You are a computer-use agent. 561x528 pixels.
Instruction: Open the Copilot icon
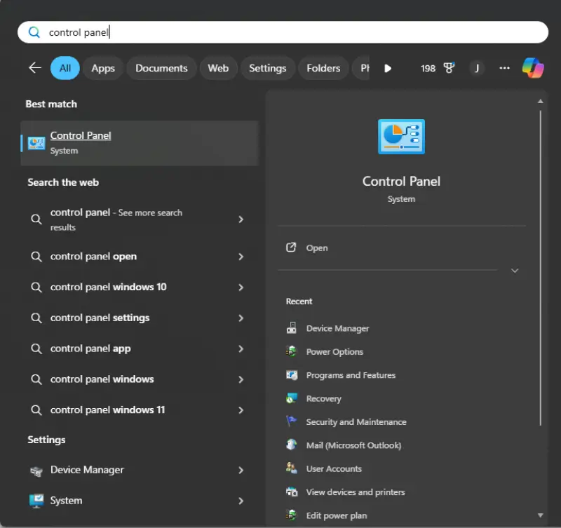533,67
